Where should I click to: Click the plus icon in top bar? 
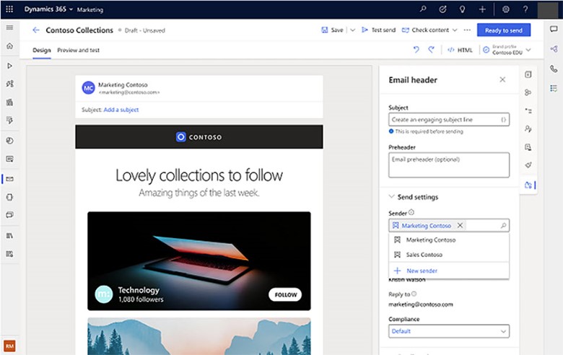pyautogui.click(x=481, y=9)
